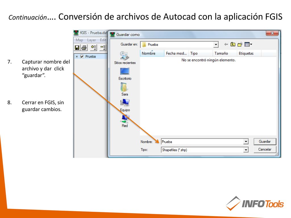The width and height of the screenshot is (291, 218).
Task: Close the Guardar como dialog
Action: click(272, 33)
